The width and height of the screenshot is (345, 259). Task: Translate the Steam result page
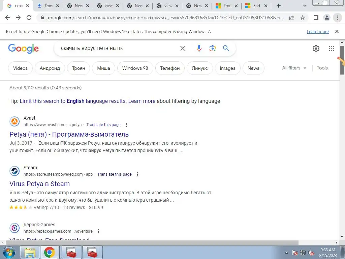pos(115,174)
